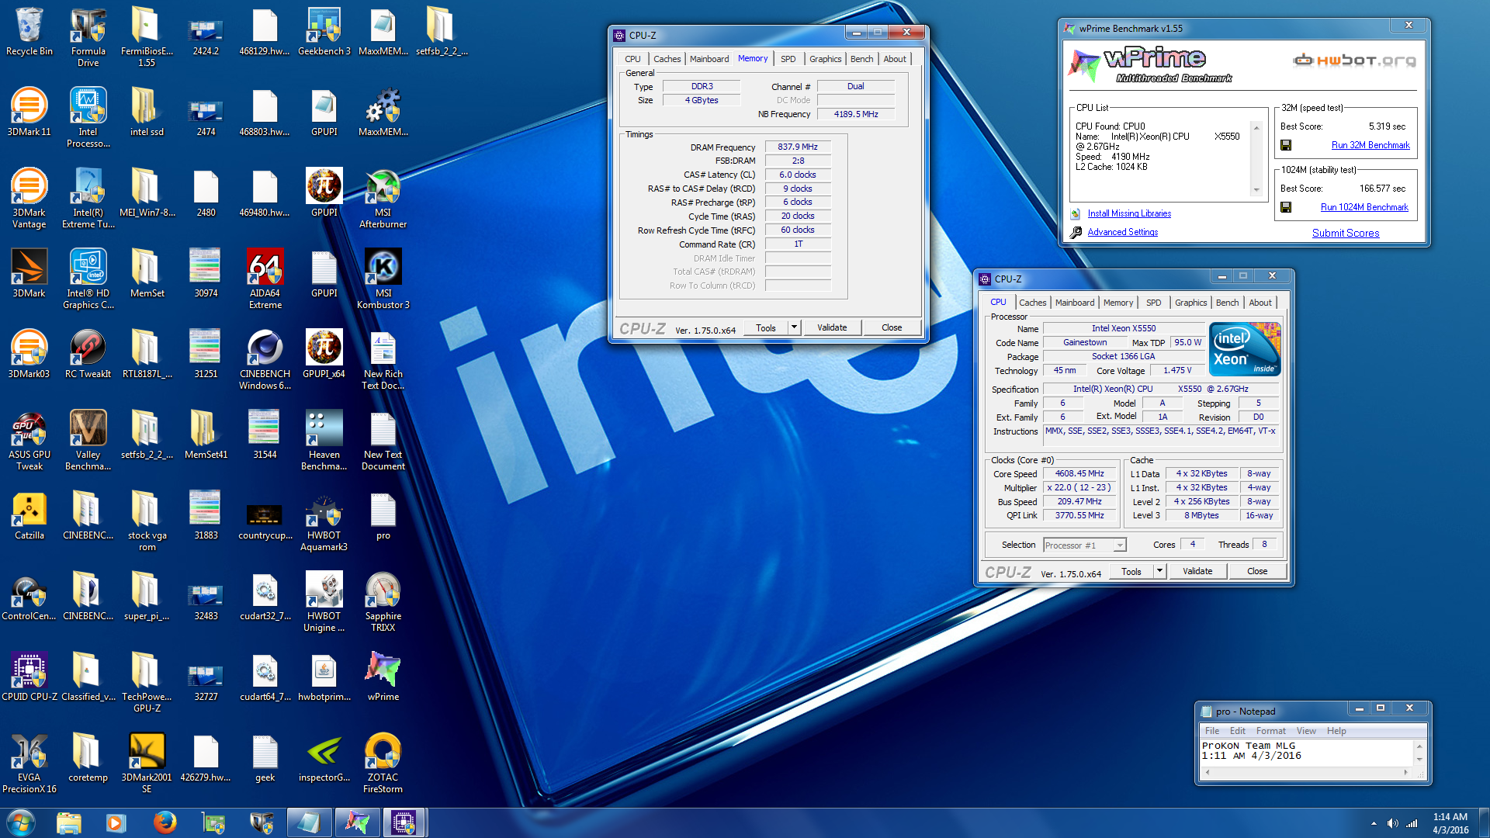Open the Heaven Benchmark desktop icon
Image resolution: width=1490 pixels, height=838 pixels.
pyautogui.click(x=324, y=441)
